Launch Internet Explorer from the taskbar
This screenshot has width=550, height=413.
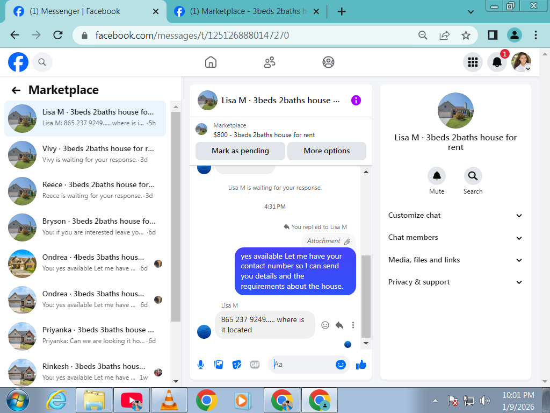tap(56, 400)
